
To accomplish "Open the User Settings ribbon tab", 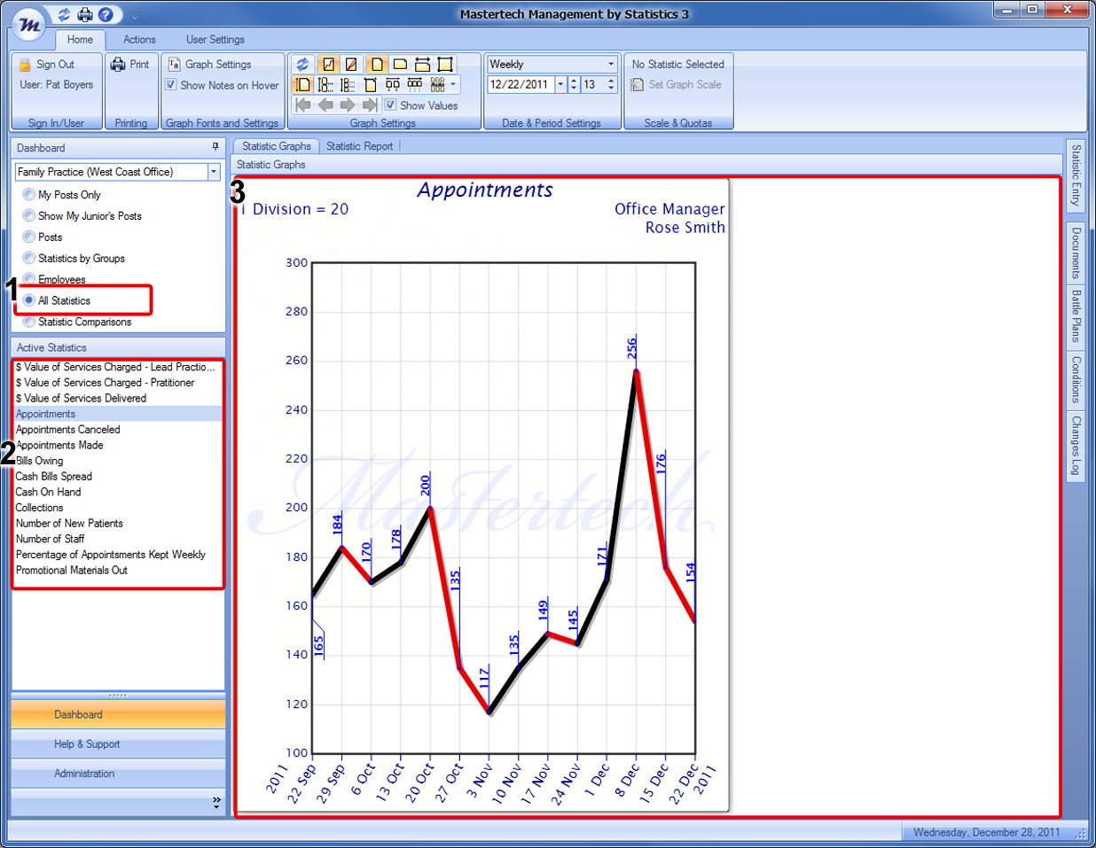I will (215, 40).
